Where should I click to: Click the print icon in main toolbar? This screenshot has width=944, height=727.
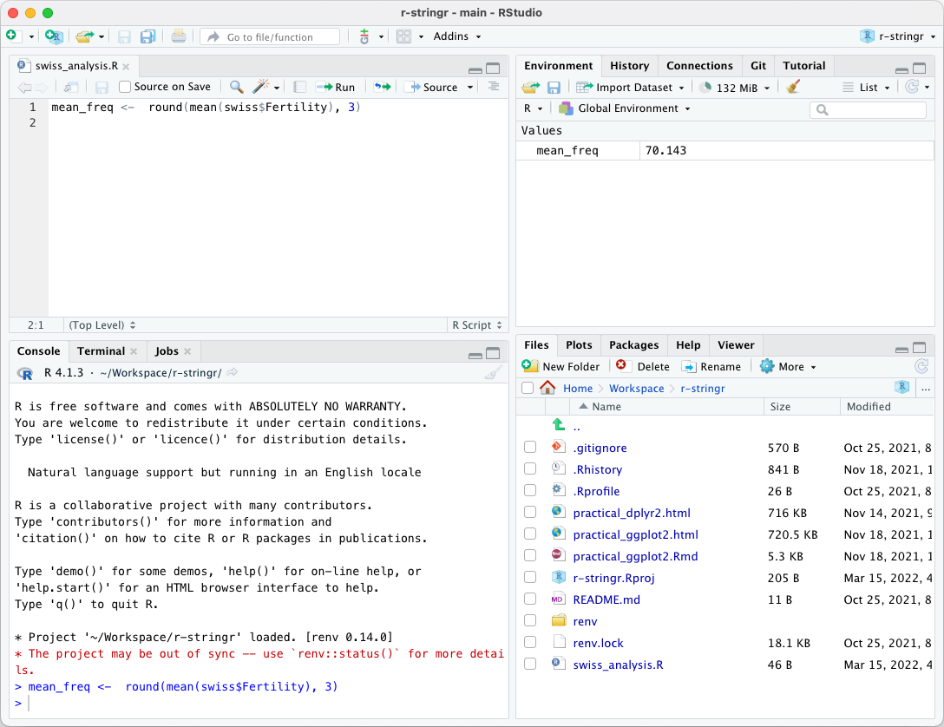tap(178, 36)
